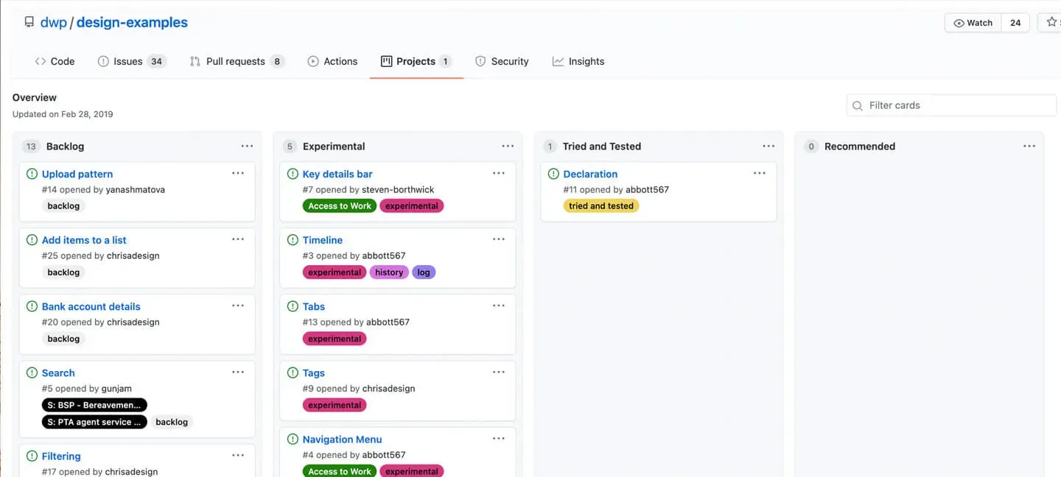Viewport: 1061px width, 477px height.
Task: Click the open issue icon on Add items to a list
Action: point(32,240)
